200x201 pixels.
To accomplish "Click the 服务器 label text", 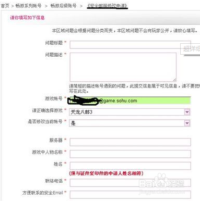I will coord(56,140).
